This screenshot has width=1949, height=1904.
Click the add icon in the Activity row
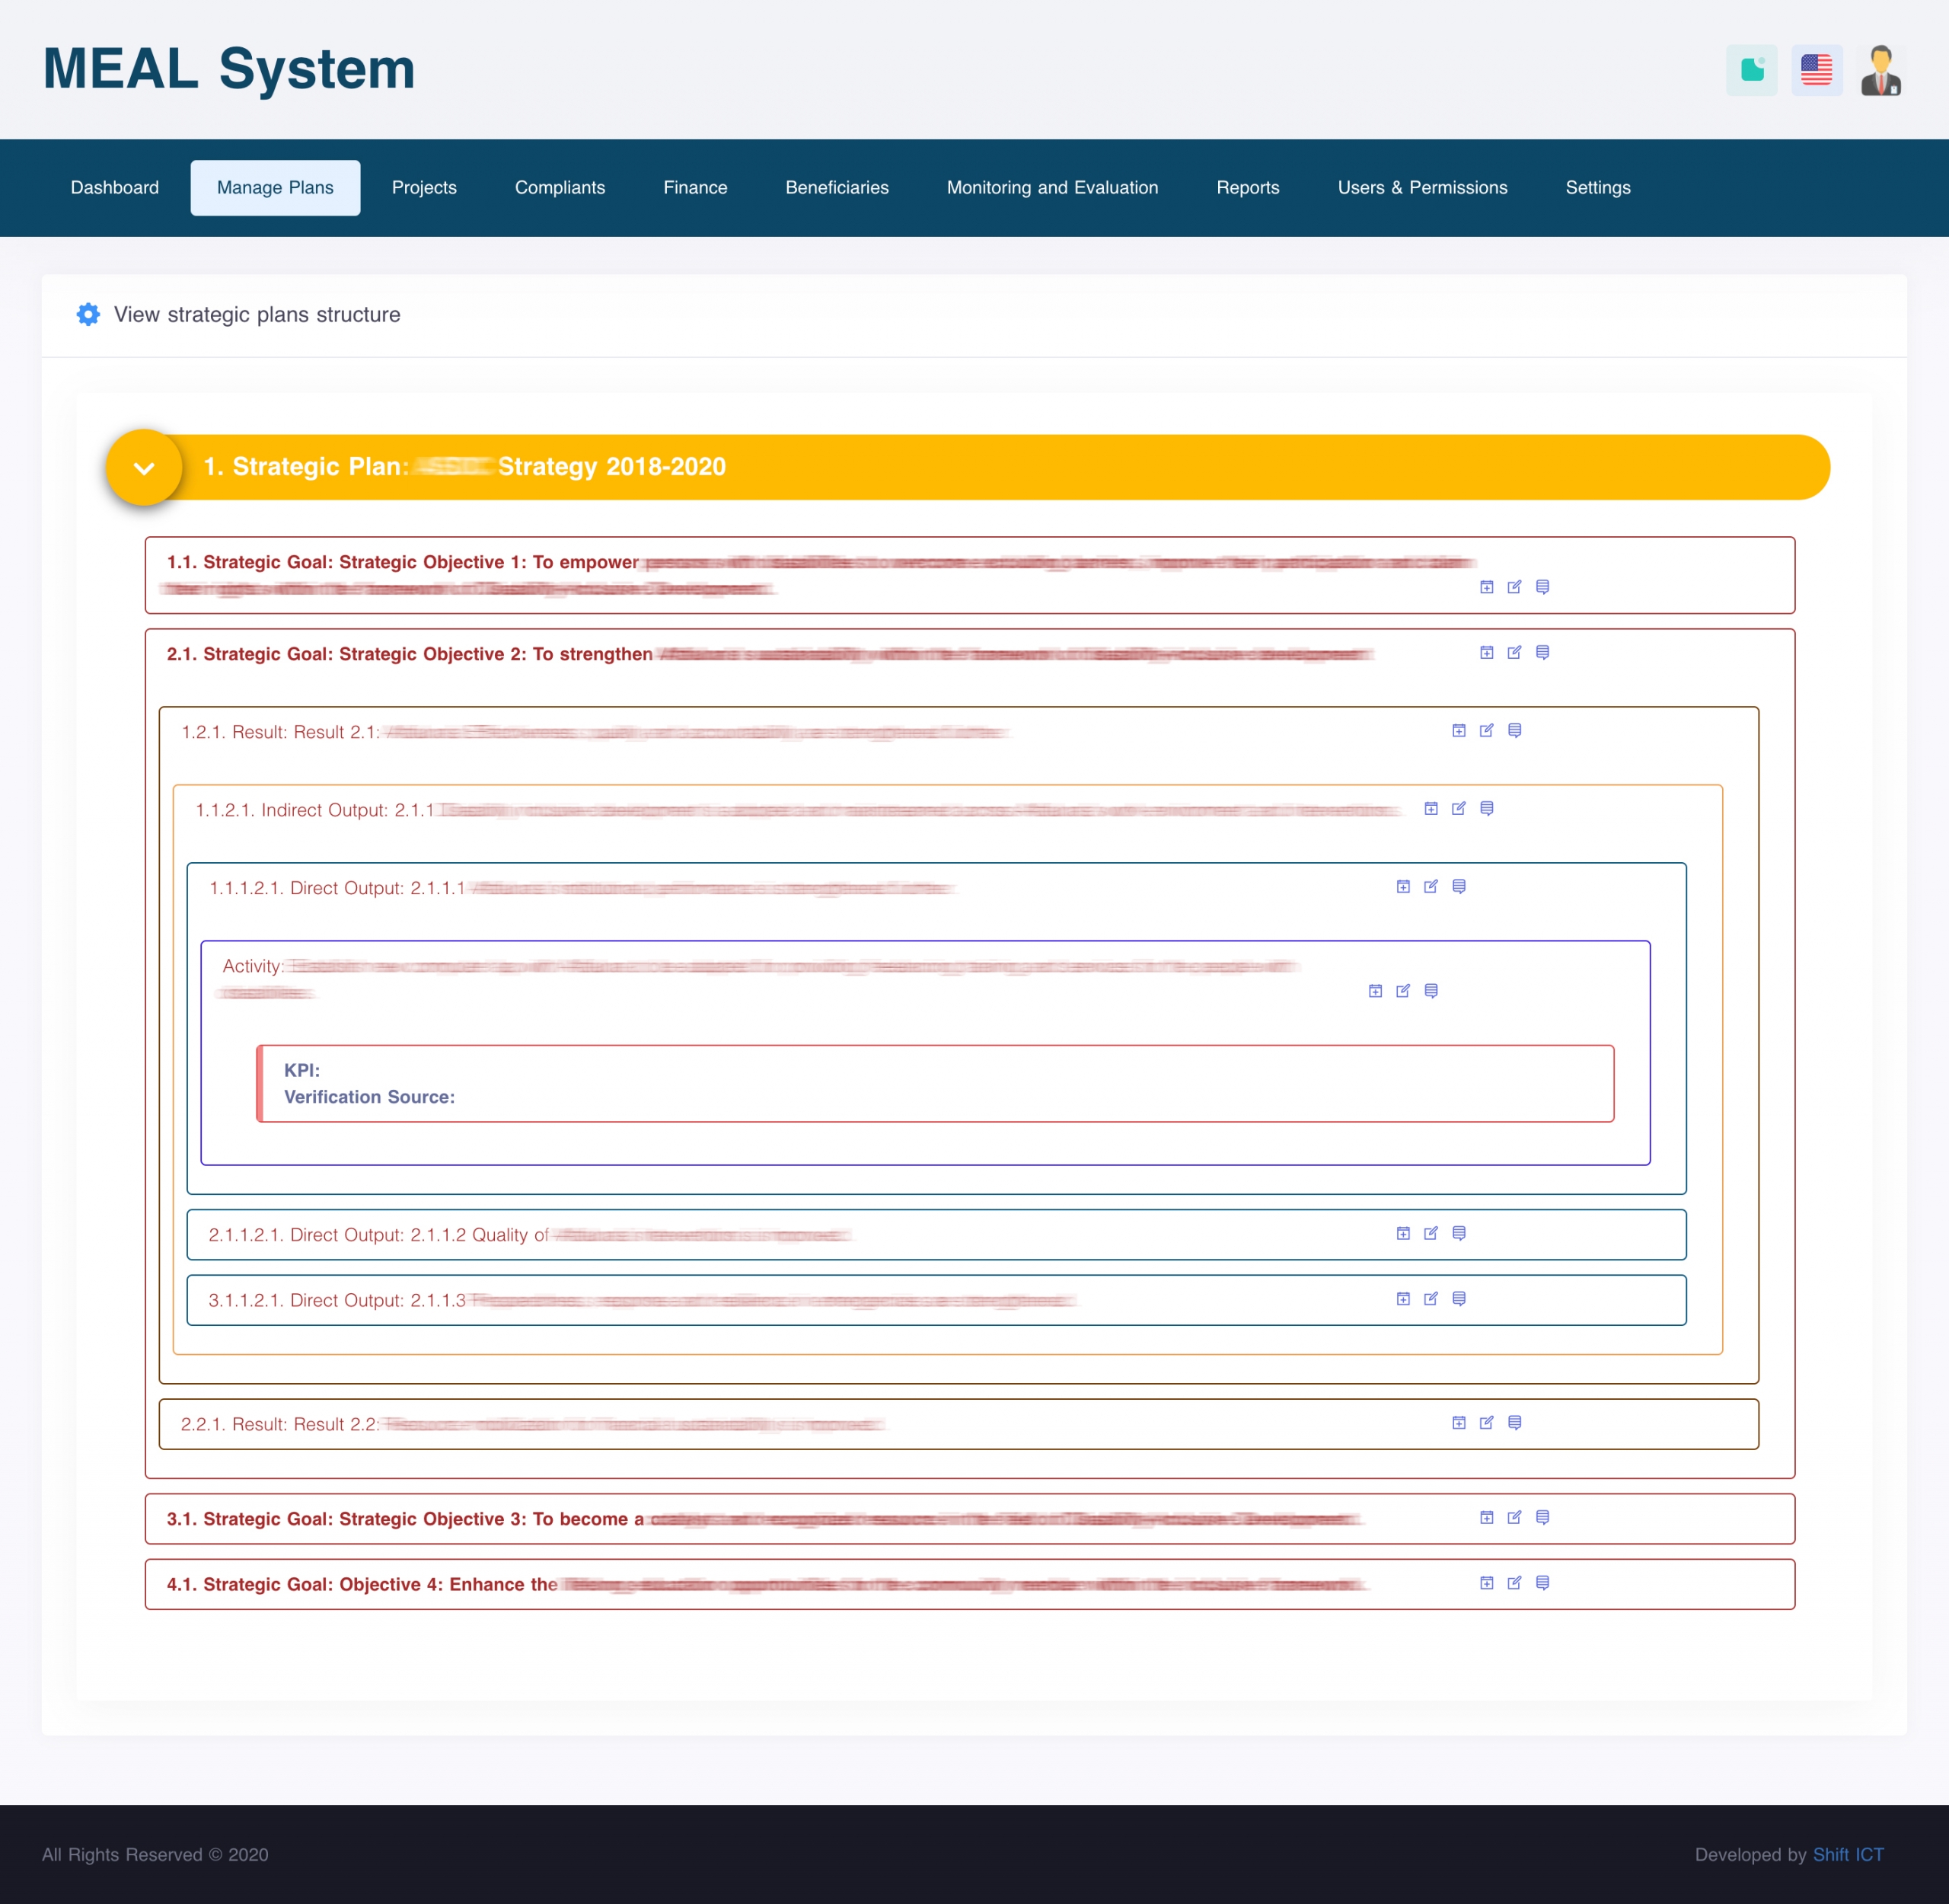pyautogui.click(x=1374, y=990)
